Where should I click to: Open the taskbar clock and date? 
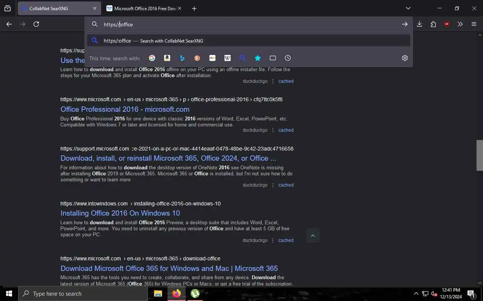[451, 293]
